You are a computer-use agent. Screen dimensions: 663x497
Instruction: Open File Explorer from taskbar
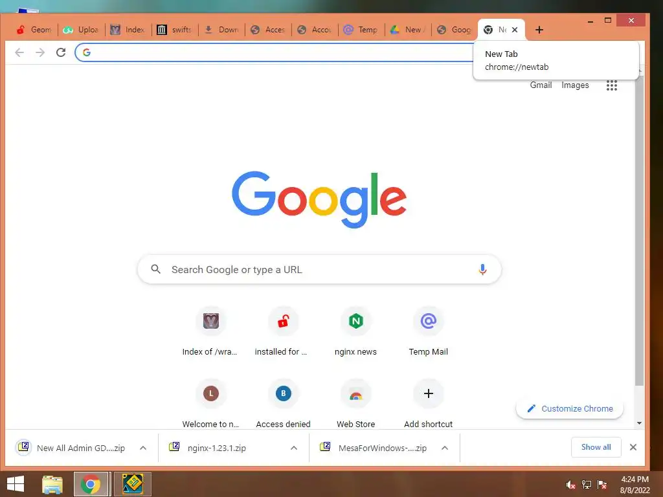tap(52, 484)
